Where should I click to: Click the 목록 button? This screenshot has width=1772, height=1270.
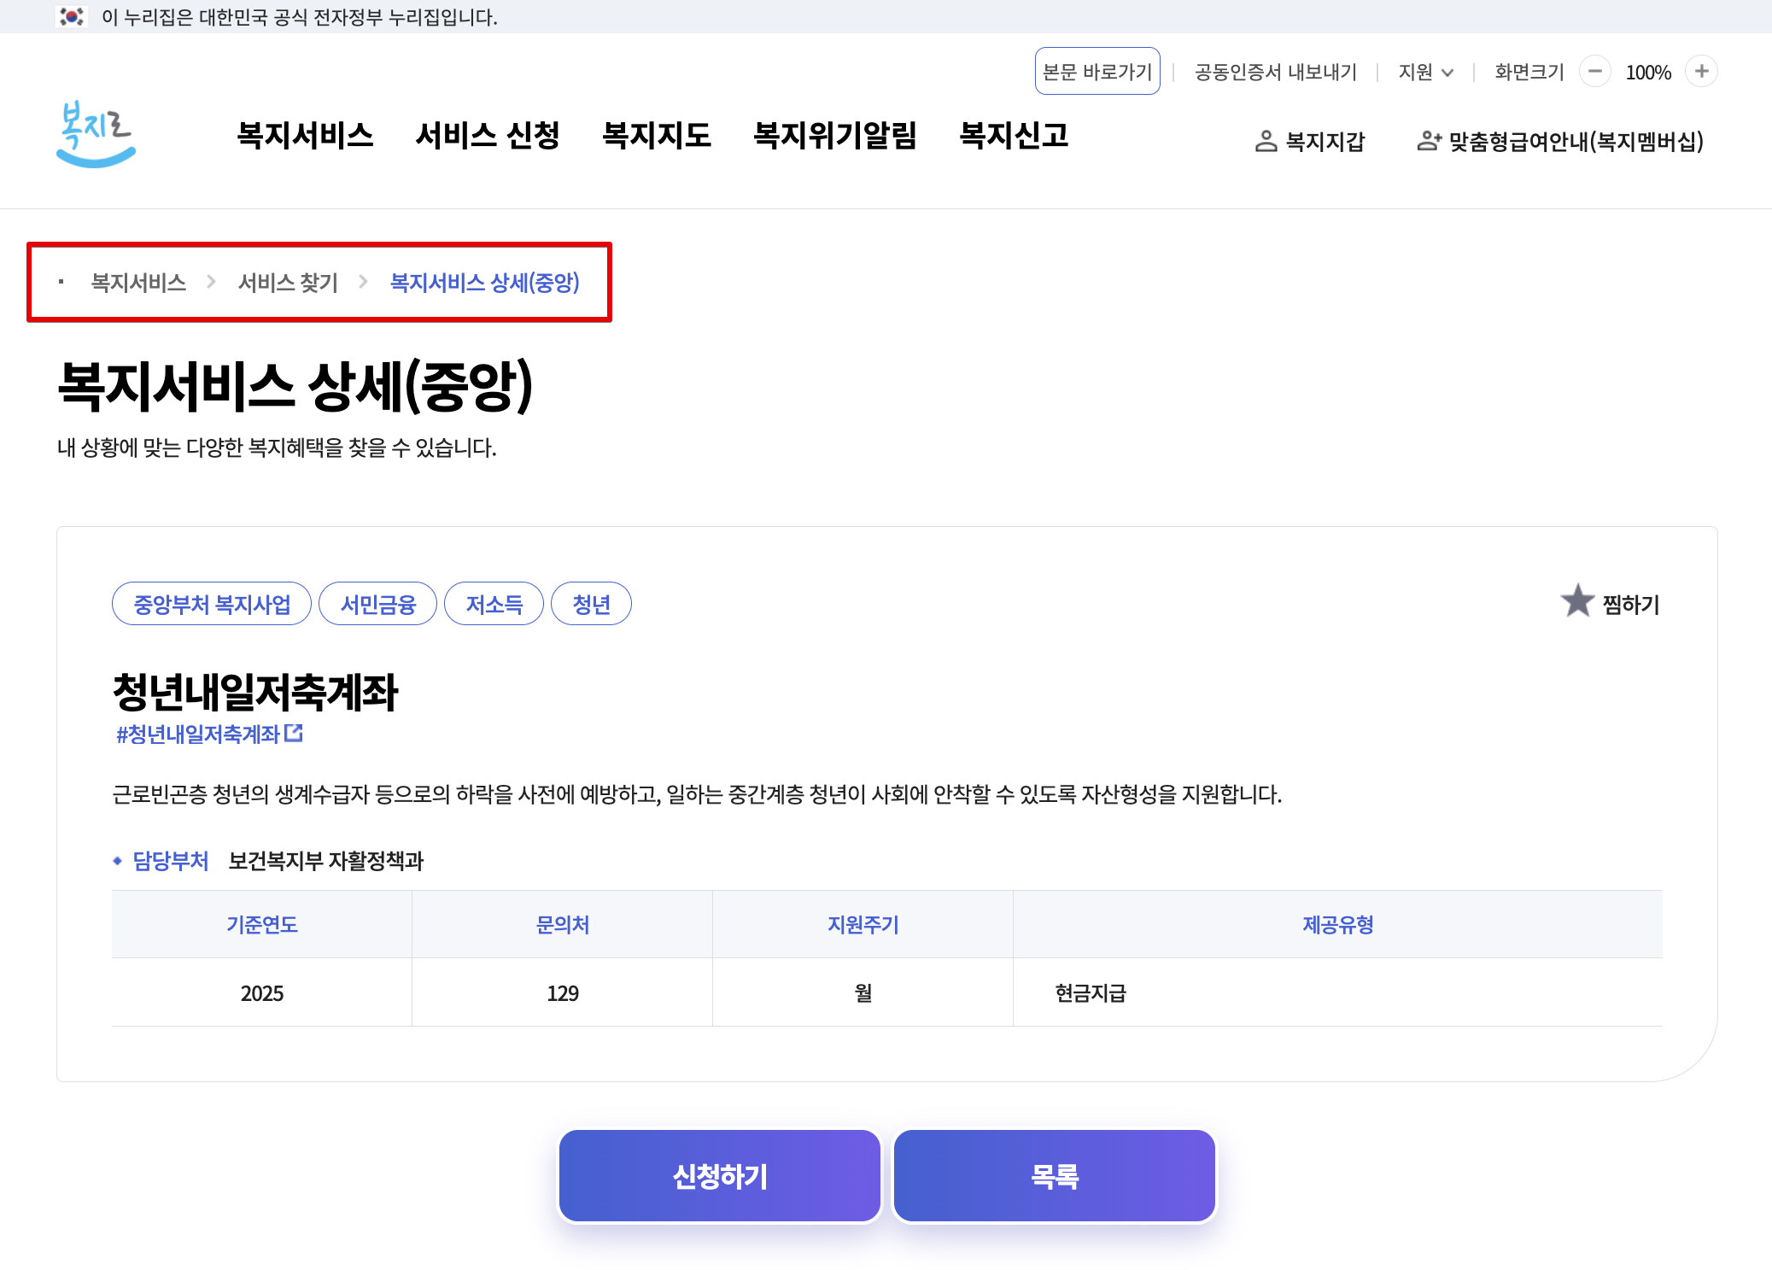pyautogui.click(x=1055, y=1176)
